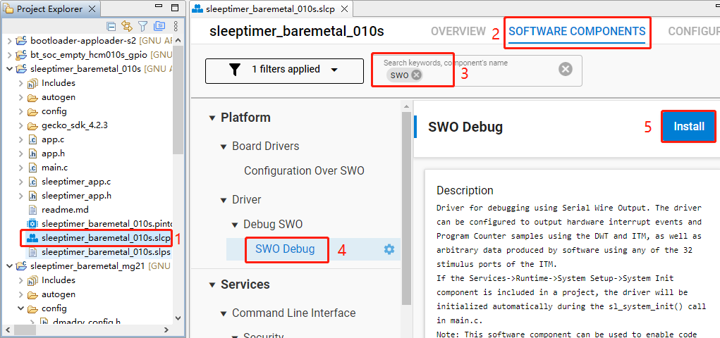Click the app.h header file icon
The image size is (720, 338).
32,154
